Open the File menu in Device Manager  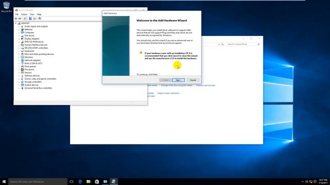(17, 14)
